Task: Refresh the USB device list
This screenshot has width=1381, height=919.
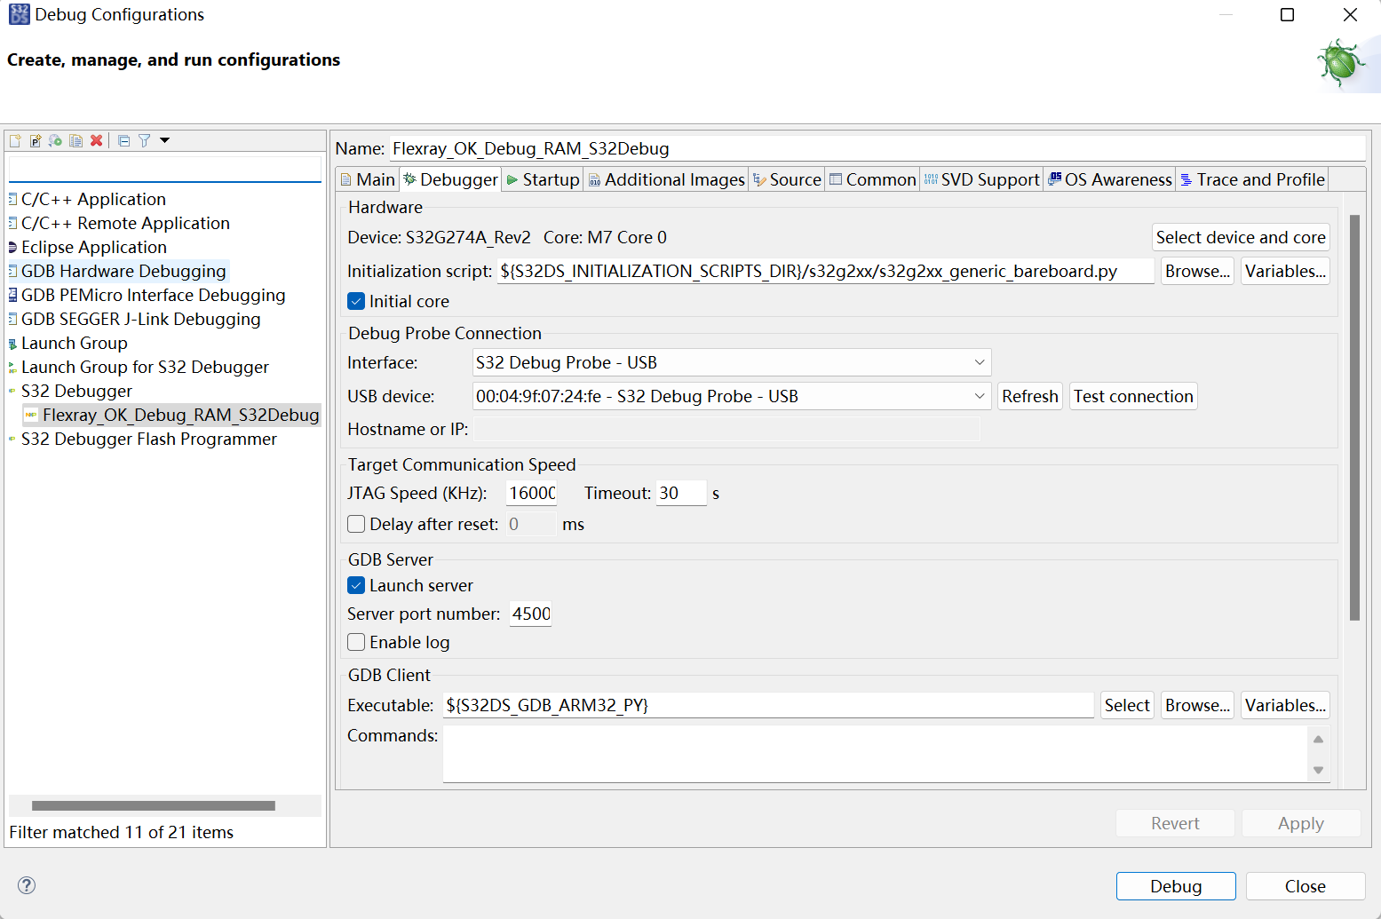Action: pyautogui.click(x=1029, y=396)
